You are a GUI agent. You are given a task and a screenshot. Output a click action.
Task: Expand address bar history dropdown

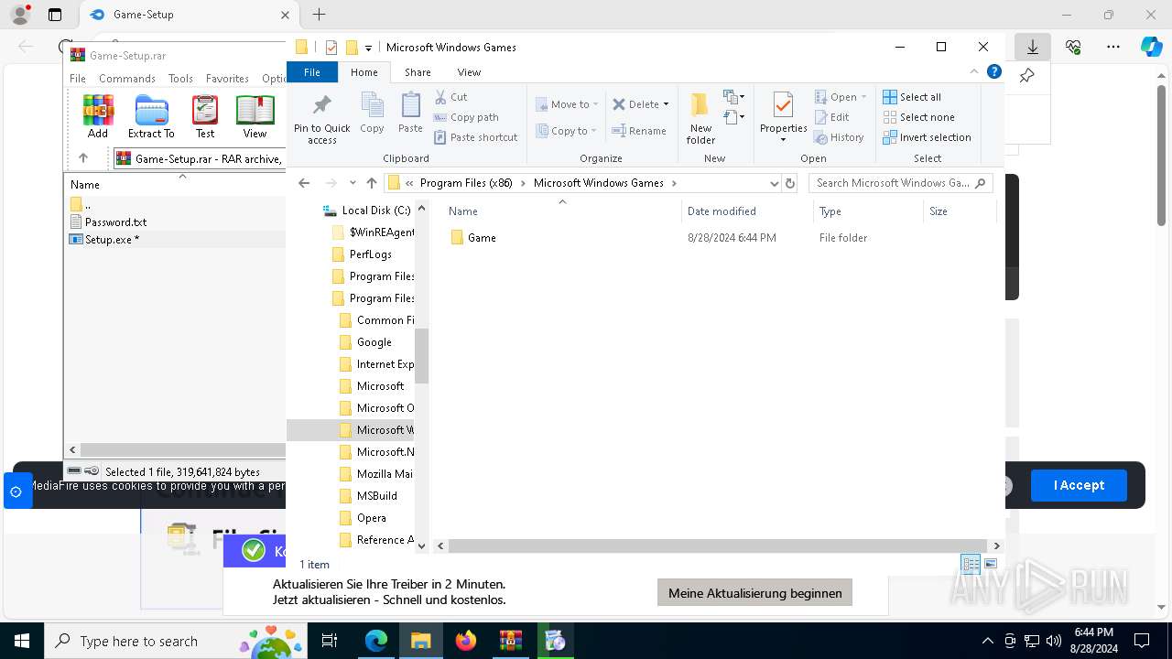click(x=774, y=183)
